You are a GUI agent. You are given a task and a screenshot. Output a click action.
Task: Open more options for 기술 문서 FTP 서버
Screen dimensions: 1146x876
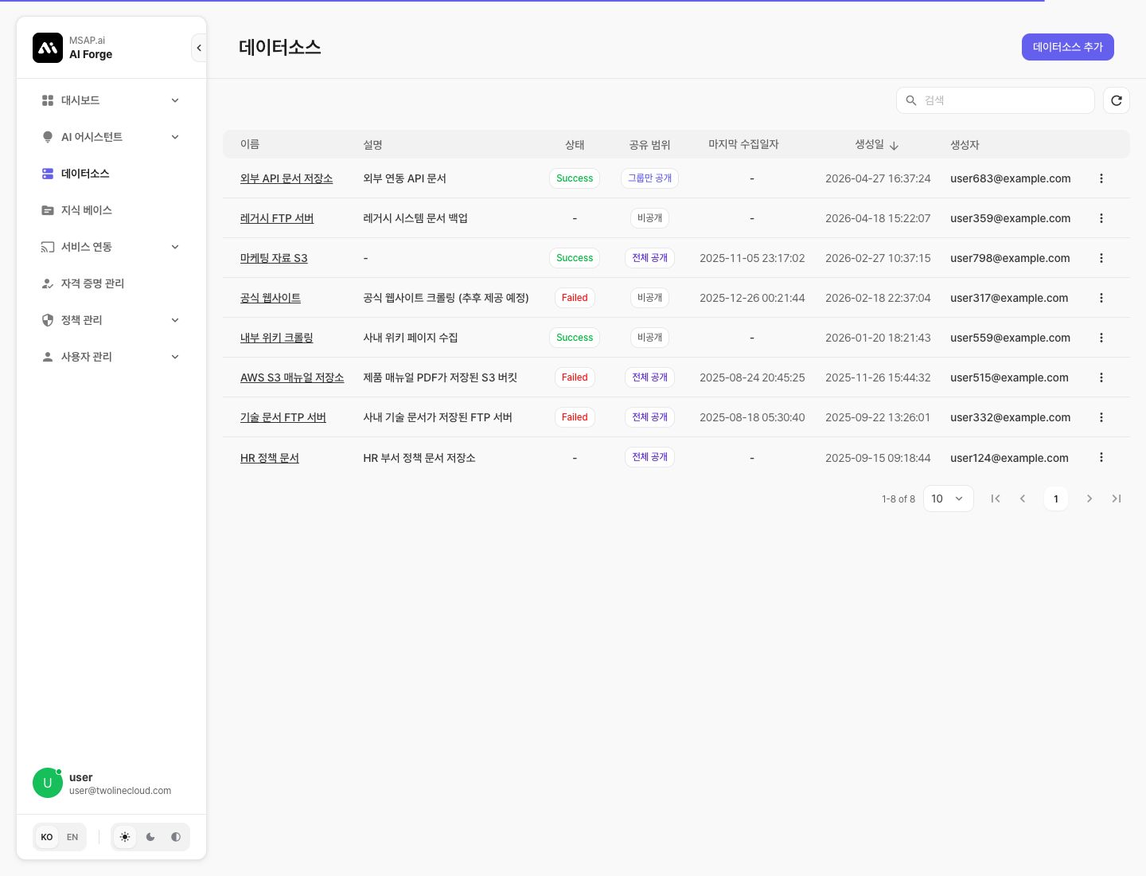pyautogui.click(x=1101, y=417)
